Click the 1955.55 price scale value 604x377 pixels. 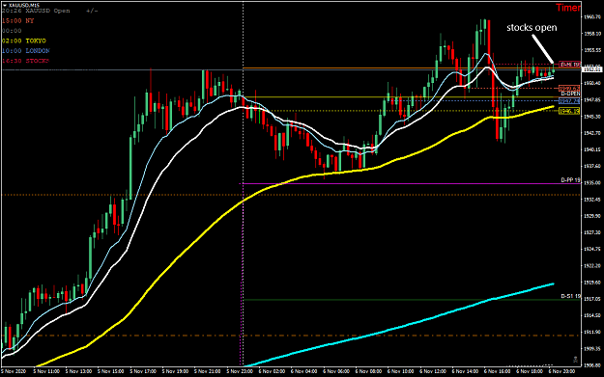point(592,50)
